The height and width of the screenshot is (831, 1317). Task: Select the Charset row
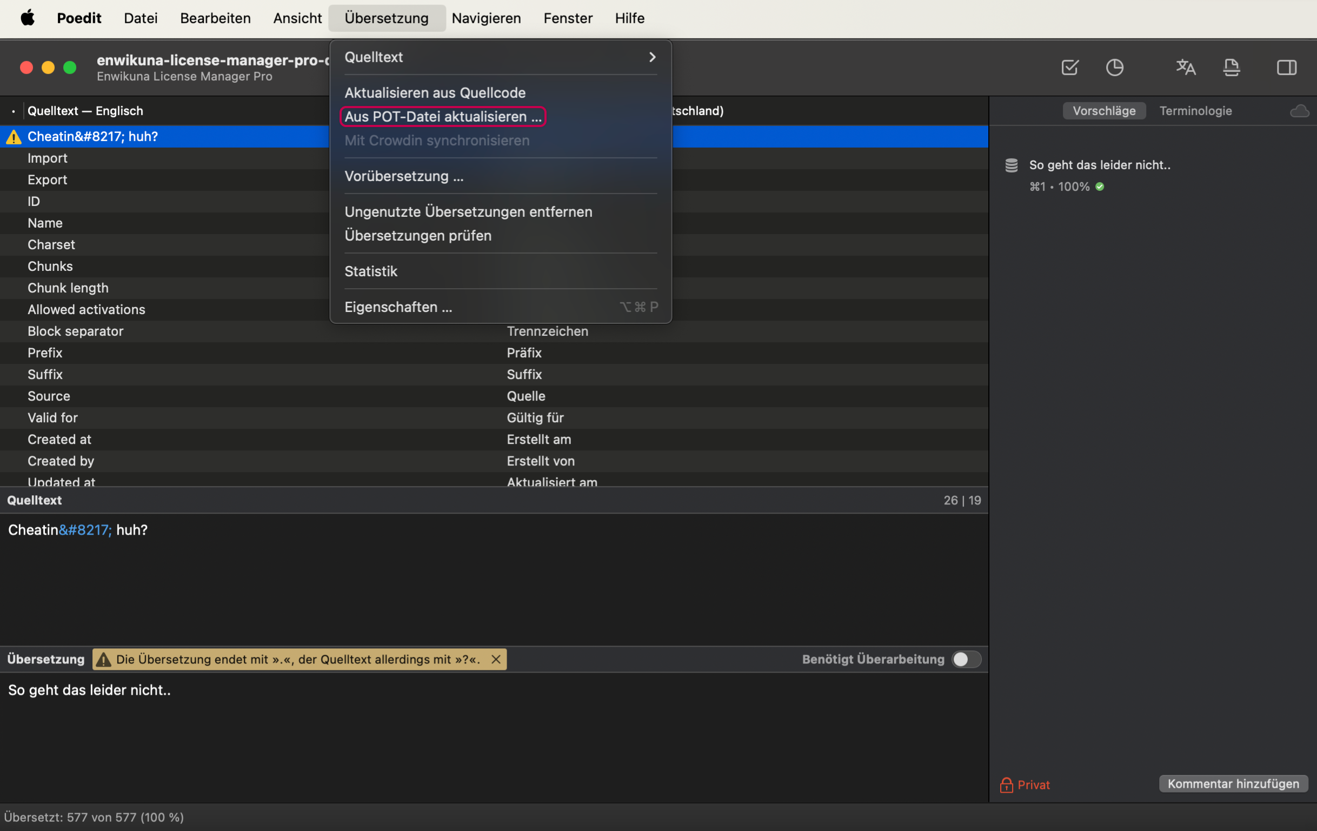[494, 244]
